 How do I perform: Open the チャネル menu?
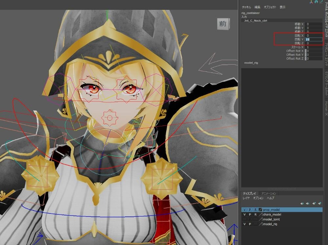click(246, 7)
